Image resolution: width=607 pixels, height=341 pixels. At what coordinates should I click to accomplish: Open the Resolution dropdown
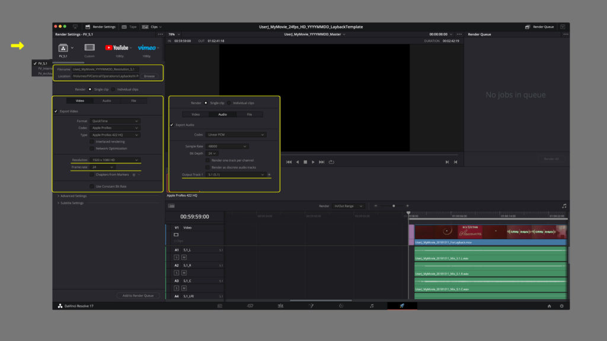point(114,160)
